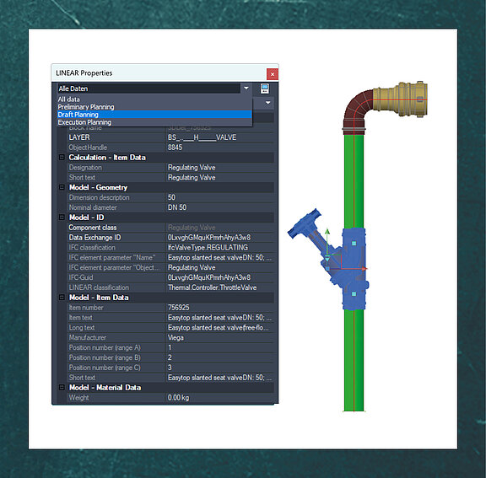The image size is (486, 478).
Task: Open the secondary dropdown arrow below the icon
Action: coord(267,103)
